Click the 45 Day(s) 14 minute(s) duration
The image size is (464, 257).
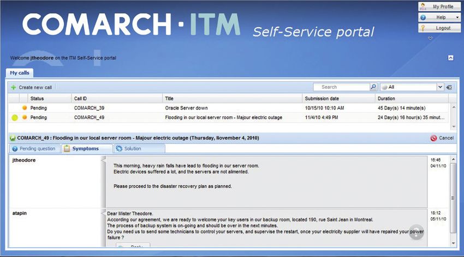402,108
